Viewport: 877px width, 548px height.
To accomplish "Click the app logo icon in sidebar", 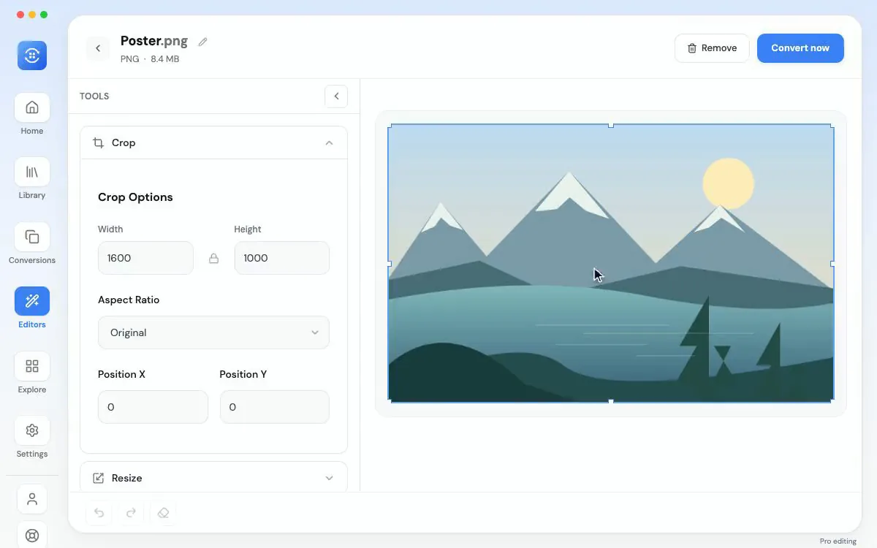I will point(32,56).
